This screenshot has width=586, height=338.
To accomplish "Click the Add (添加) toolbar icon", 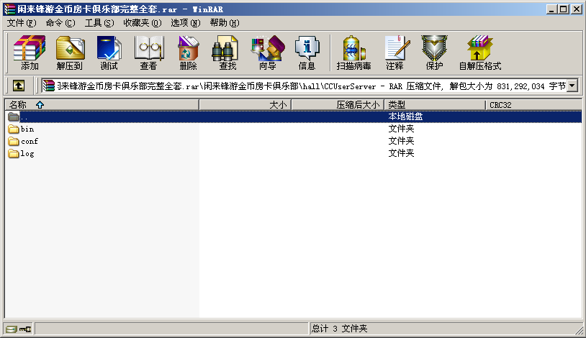I will click(x=30, y=52).
